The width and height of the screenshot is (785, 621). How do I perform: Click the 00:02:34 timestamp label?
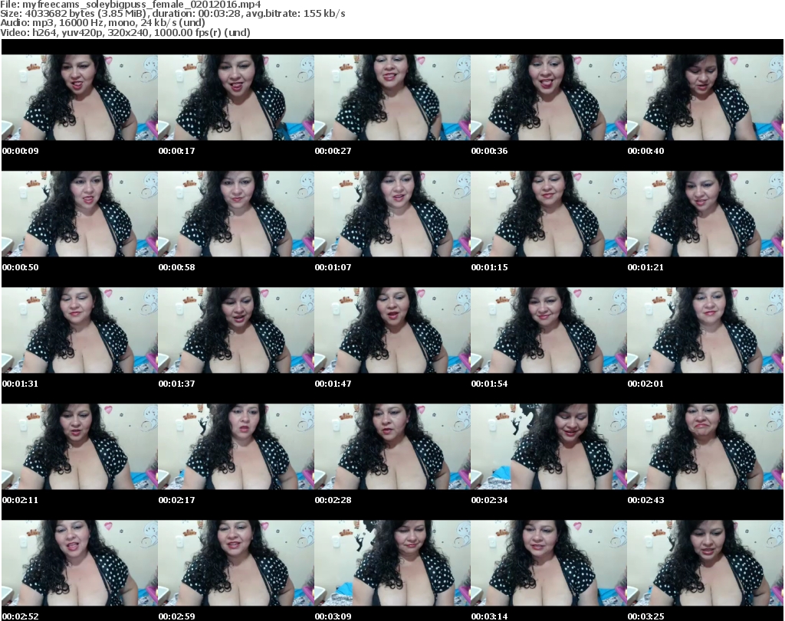click(x=489, y=500)
